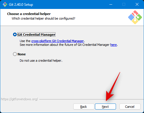Screen dimensions: 144x113
Task: Close the Git Setup window
Action: 137,4
